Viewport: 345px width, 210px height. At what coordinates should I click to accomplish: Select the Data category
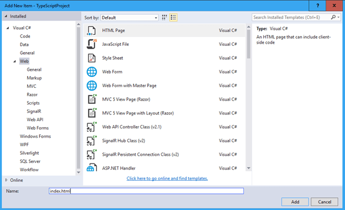point(24,45)
